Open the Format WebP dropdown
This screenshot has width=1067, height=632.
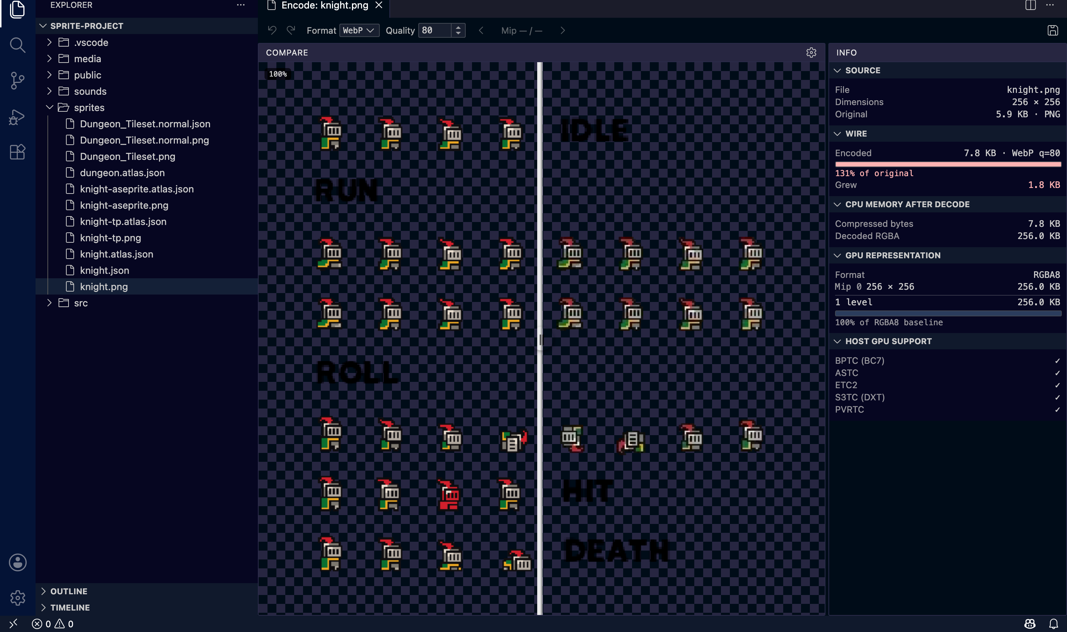359,30
